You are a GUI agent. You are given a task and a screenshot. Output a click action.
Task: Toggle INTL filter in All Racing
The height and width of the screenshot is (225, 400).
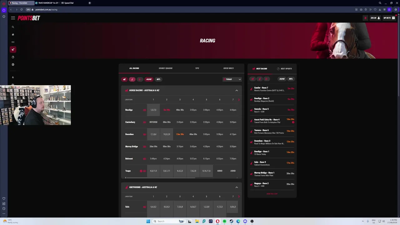(158, 79)
